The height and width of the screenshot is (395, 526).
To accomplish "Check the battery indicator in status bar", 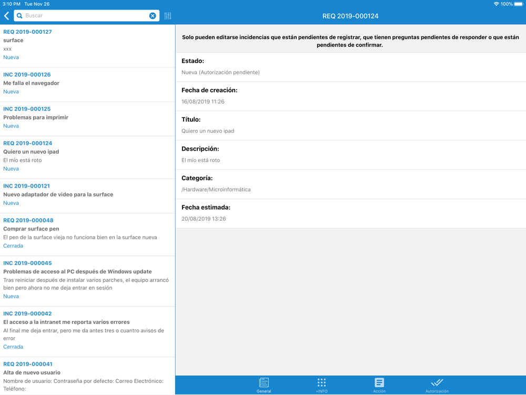I will 519,4.
